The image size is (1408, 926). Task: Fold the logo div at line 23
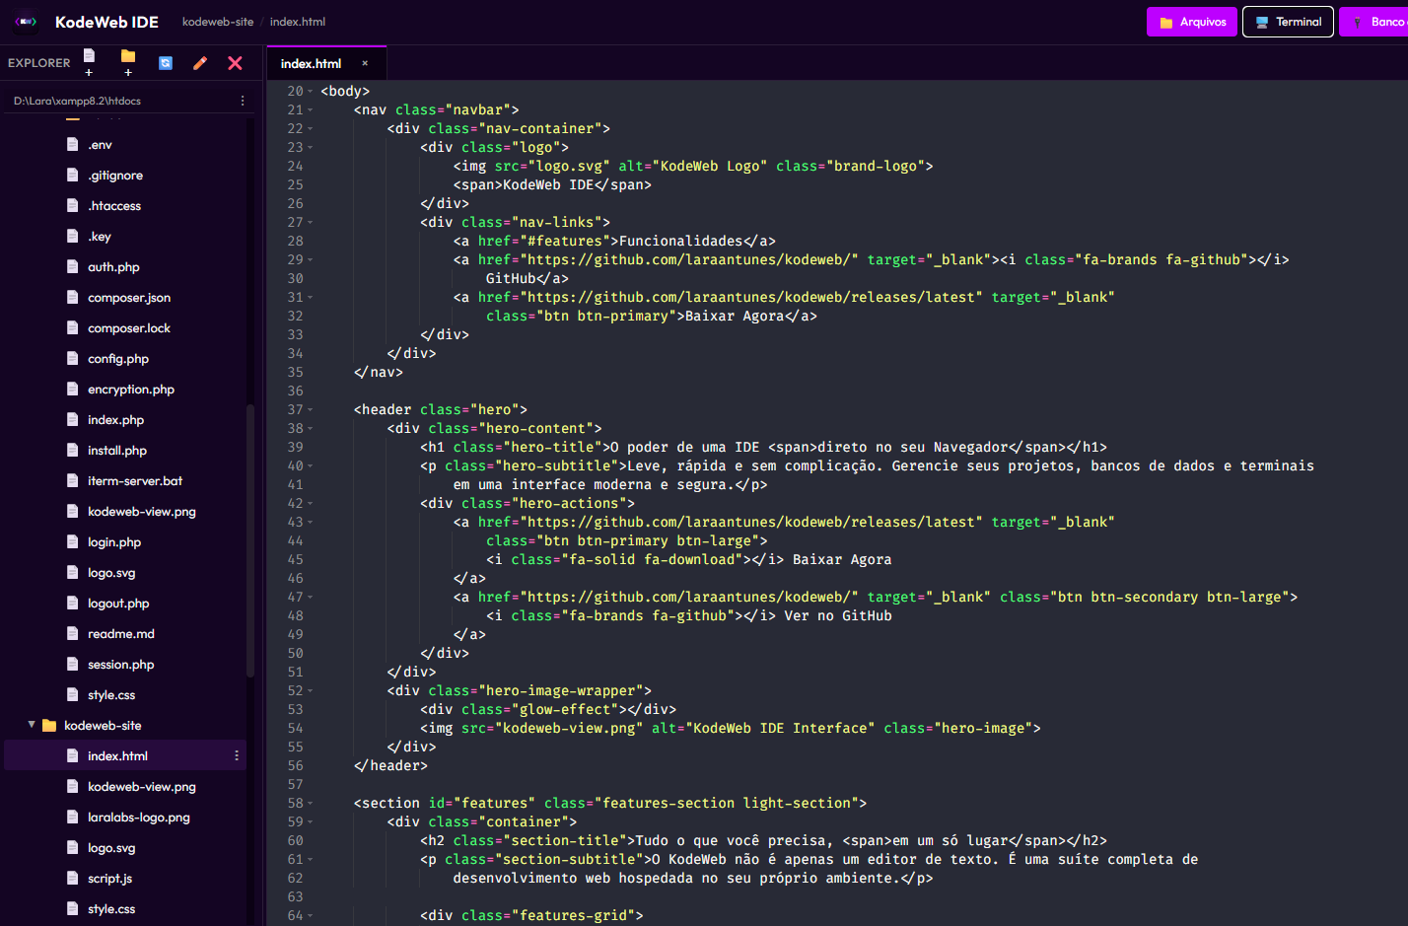coord(310,147)
